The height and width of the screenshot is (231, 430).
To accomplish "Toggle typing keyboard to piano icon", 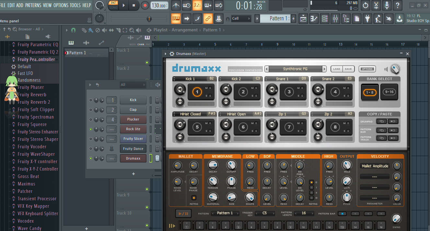I will 176,18.
